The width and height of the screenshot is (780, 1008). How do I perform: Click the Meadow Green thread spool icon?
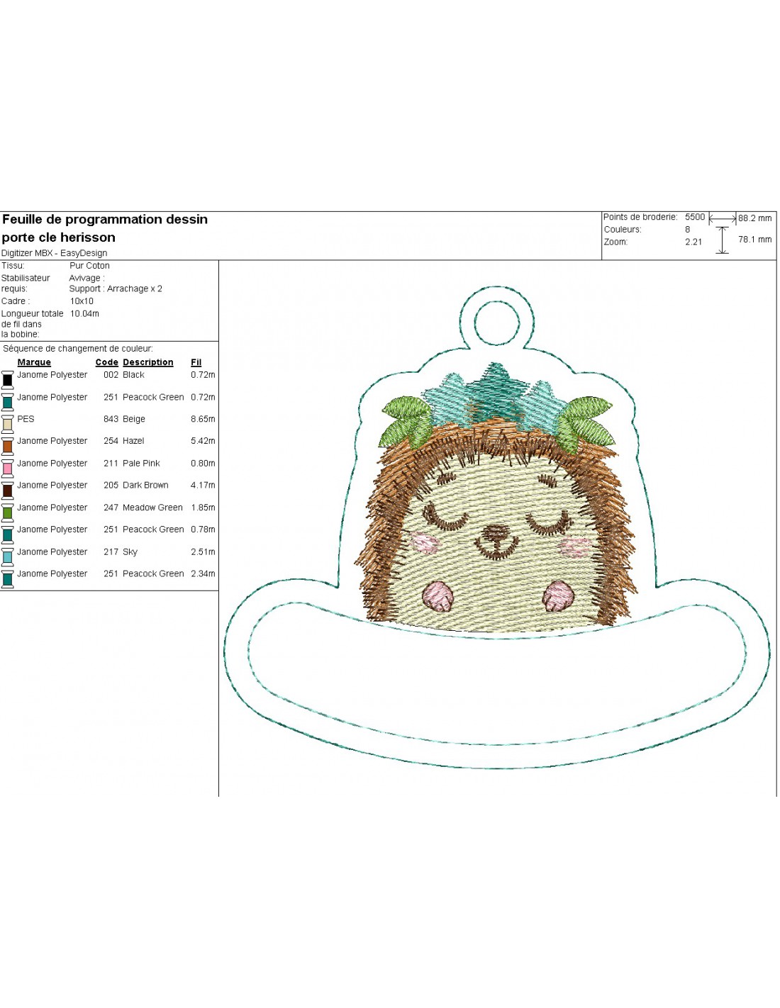pos(7,512)
